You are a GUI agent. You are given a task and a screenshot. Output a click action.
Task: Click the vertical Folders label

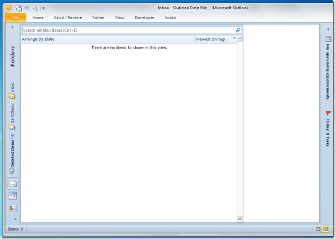point(12,56)
